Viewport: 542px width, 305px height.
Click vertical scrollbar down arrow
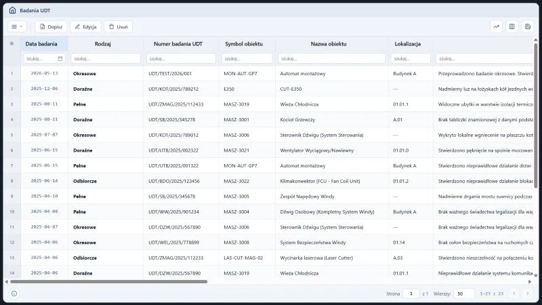tap(536, 276)
